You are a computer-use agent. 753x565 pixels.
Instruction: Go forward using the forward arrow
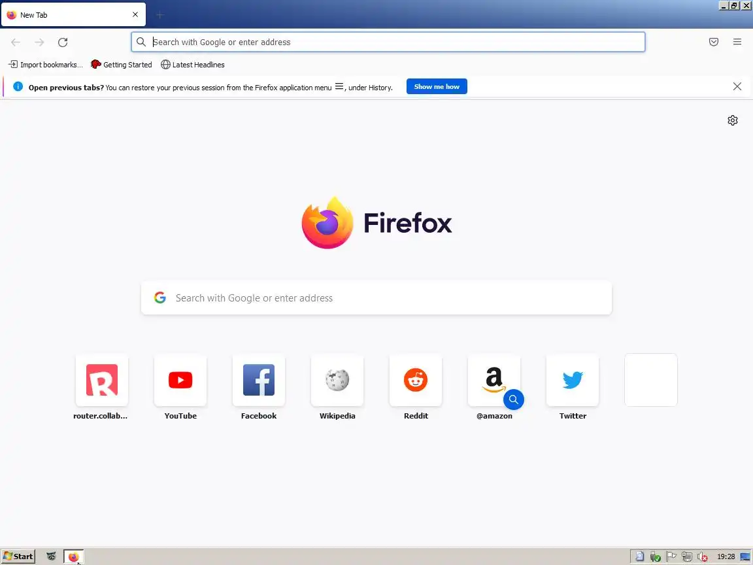pyautogui.click(x=39, y=43)
